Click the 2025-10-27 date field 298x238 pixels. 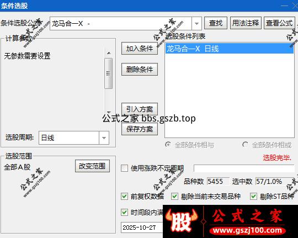click(142, 228)
